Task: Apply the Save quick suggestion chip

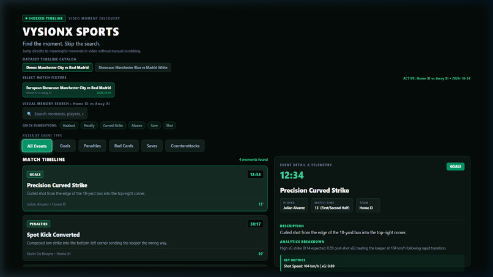Action: [x=154, y=125]
